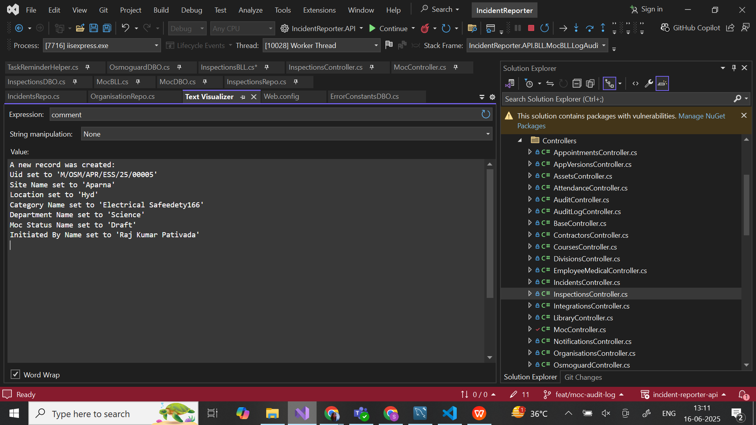The height and width of the screenshot is (425, 756).
Task: Open the Debug menu
Action: click(191, 10)
